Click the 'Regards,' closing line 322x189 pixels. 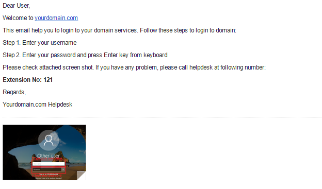click(x=14, y=92)
